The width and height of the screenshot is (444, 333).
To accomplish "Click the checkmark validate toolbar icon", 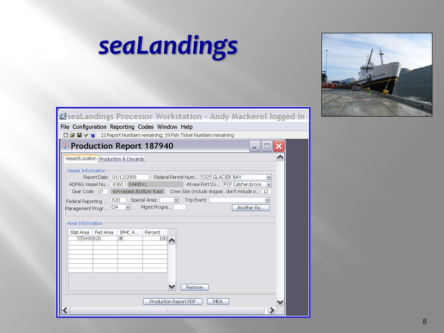I will 86,136.
